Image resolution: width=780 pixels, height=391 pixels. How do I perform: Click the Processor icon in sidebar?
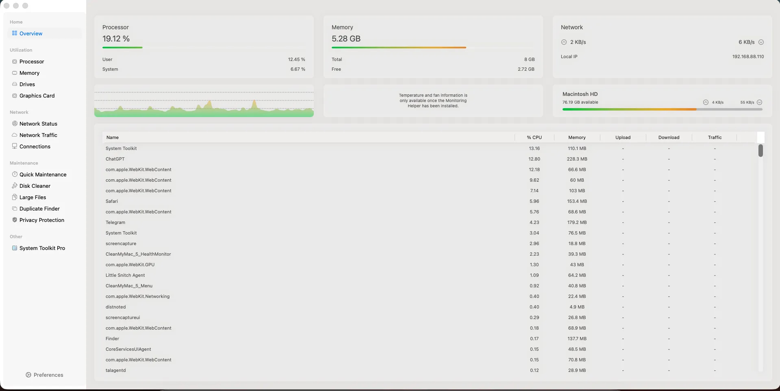click(x=15, y=62)
